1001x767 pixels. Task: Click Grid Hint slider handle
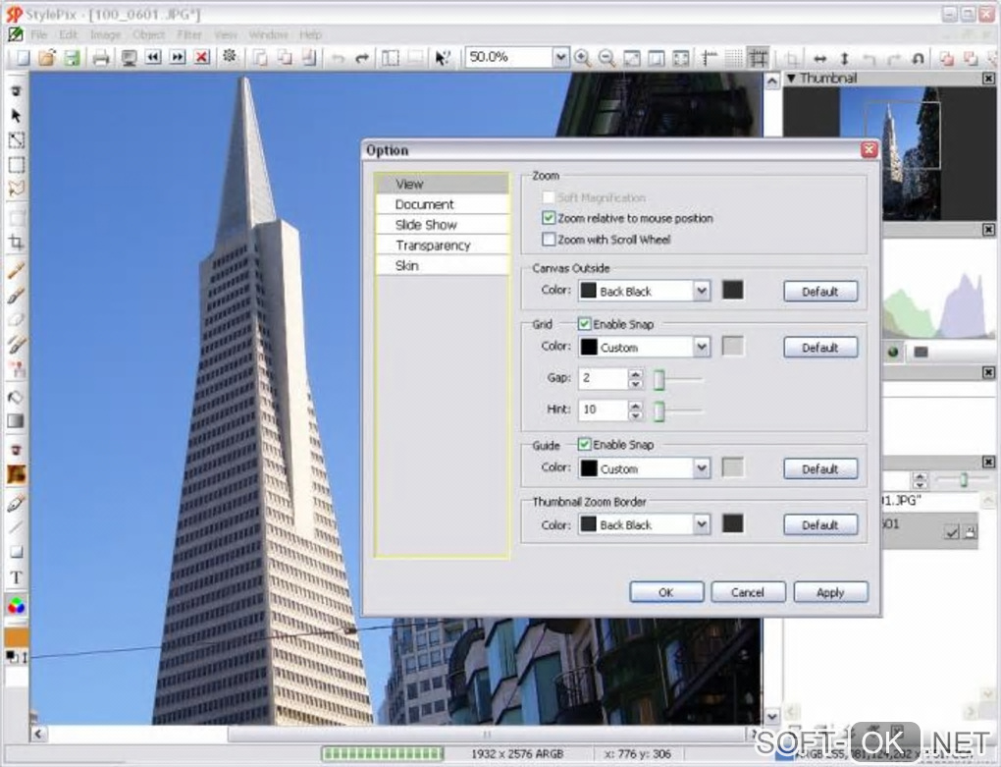(x=659, y=411)
